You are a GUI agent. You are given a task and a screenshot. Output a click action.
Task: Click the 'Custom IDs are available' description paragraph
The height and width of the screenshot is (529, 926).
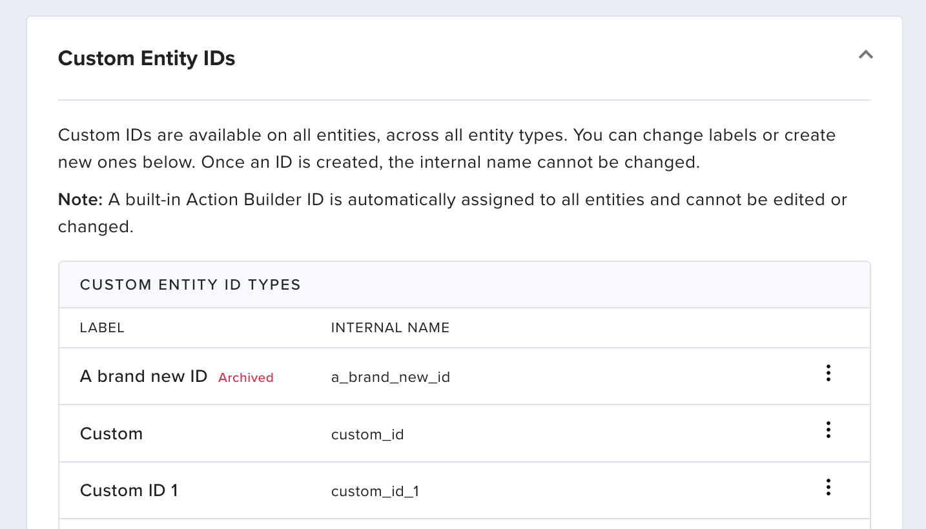(446, 135)
